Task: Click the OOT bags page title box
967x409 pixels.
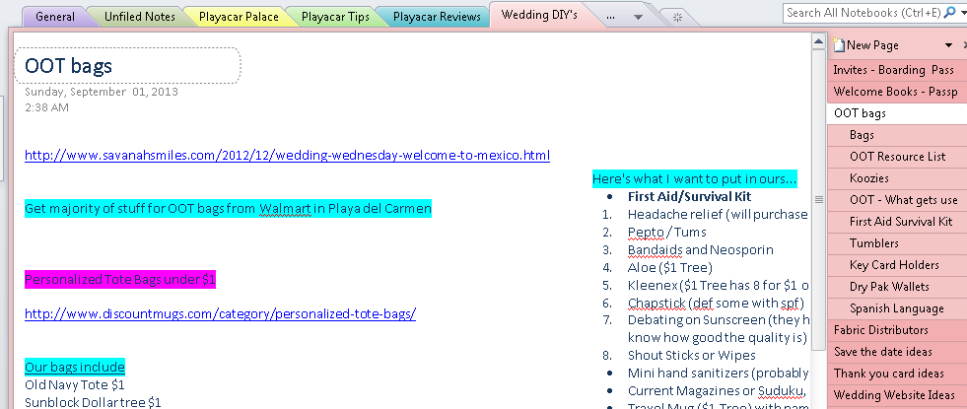Action: pos(126,65)
